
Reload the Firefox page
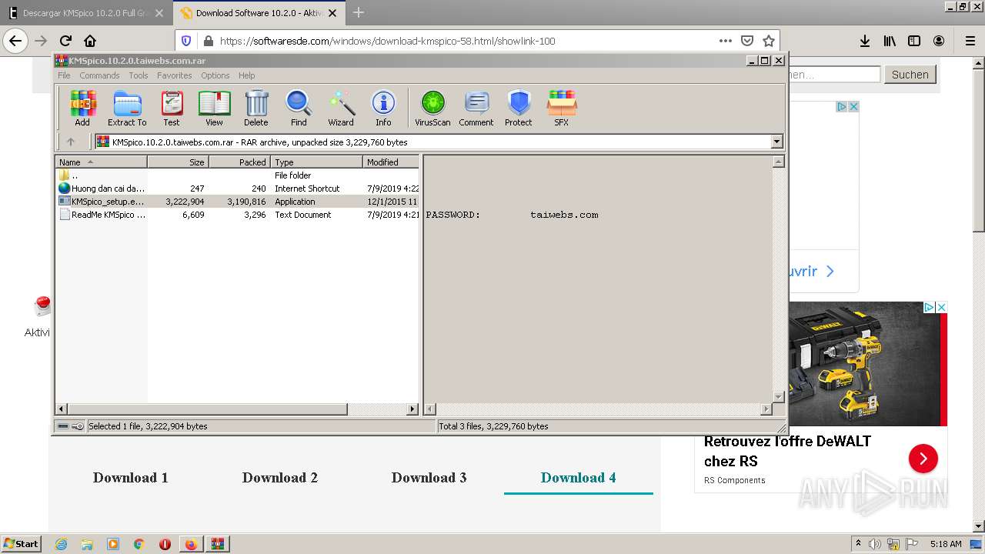pyautogui.click(x=65, y=41)
